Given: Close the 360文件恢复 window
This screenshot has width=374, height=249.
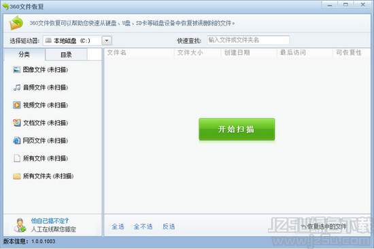Looking at the screenshot, I should pyautogui.click(x=363, y=5).
